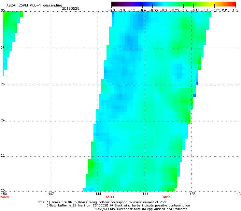Click the NOAA/NESDIS credit line

tap(141, 209)
